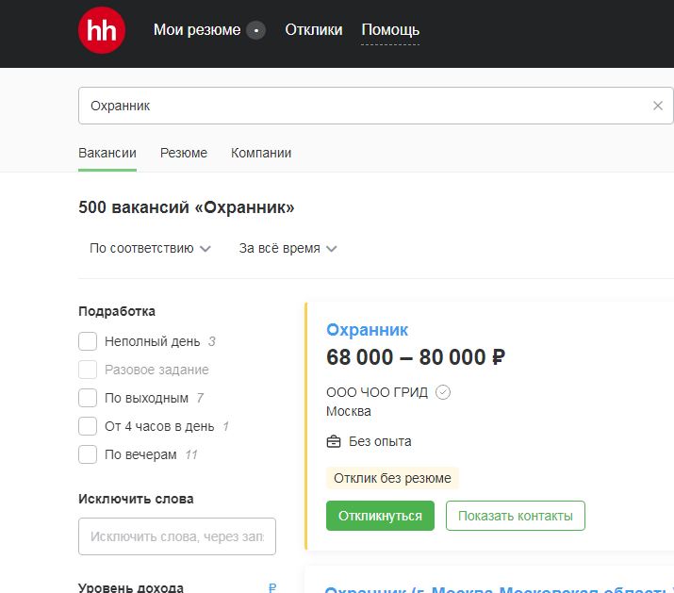Click the hh logo
The width and height of the screenshot is (674, 593).
(x=102, y=30)
